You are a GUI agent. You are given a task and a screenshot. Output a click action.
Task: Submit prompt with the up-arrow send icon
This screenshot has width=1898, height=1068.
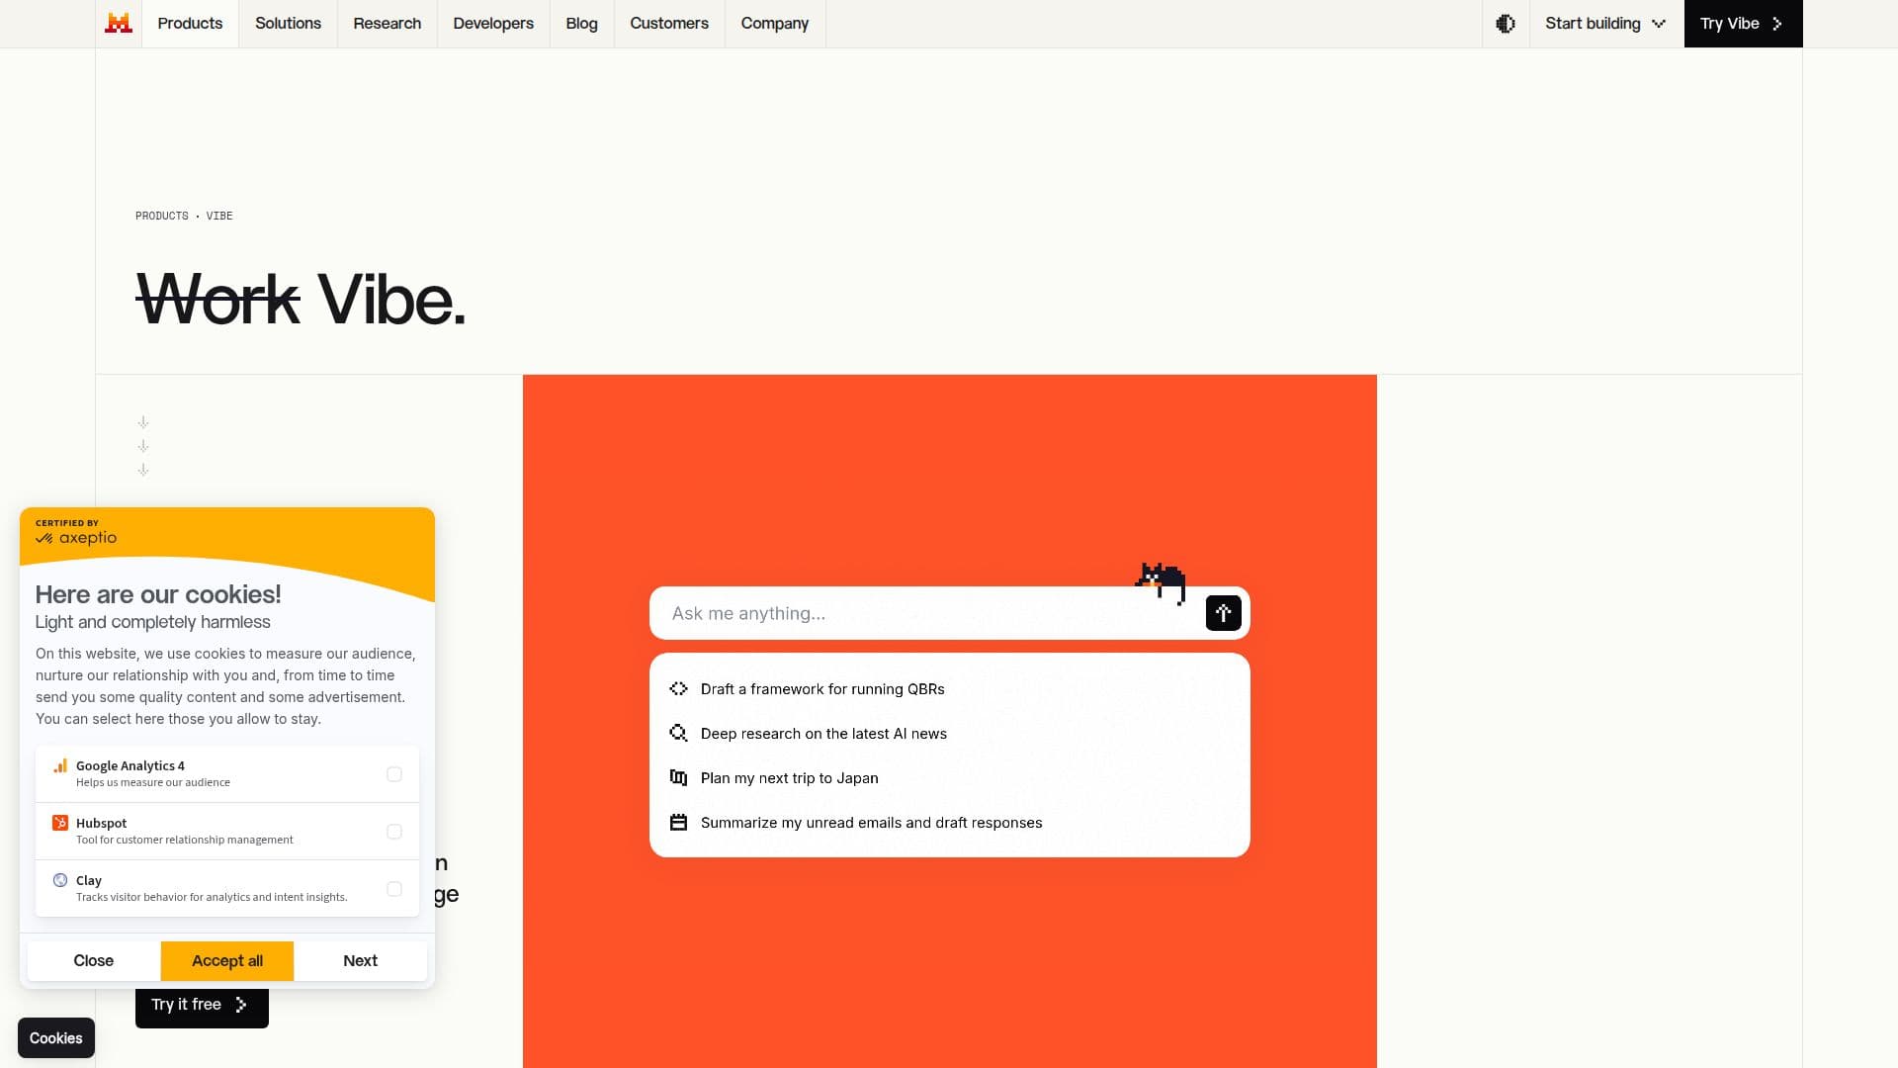click(1223, 613)
